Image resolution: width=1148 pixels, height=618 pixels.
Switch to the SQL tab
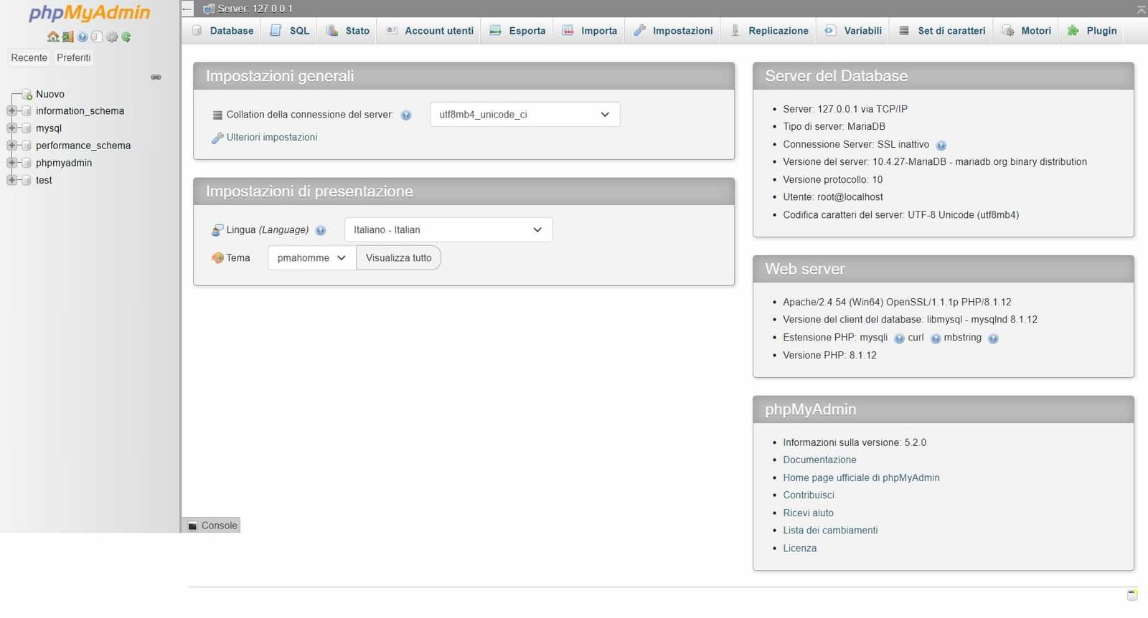pyautogui.click(x=291, y=31)
